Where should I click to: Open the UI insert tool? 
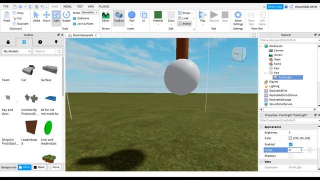[x=143, y=16]
